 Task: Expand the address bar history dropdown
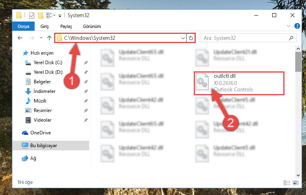click(x=183, y=38)
